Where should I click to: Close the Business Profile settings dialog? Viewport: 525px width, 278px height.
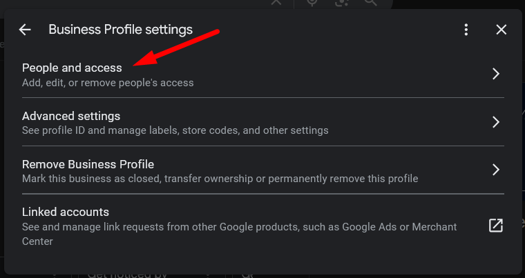[502, 30]
